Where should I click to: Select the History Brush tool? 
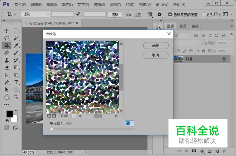click(x=16, y=60)
